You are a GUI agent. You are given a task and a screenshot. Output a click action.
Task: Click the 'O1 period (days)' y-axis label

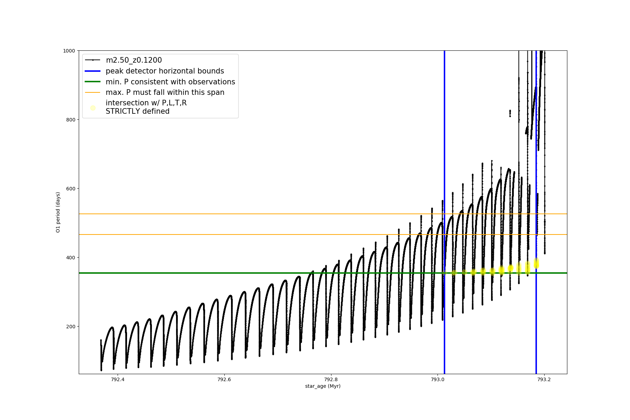click(x=58, y=212)
